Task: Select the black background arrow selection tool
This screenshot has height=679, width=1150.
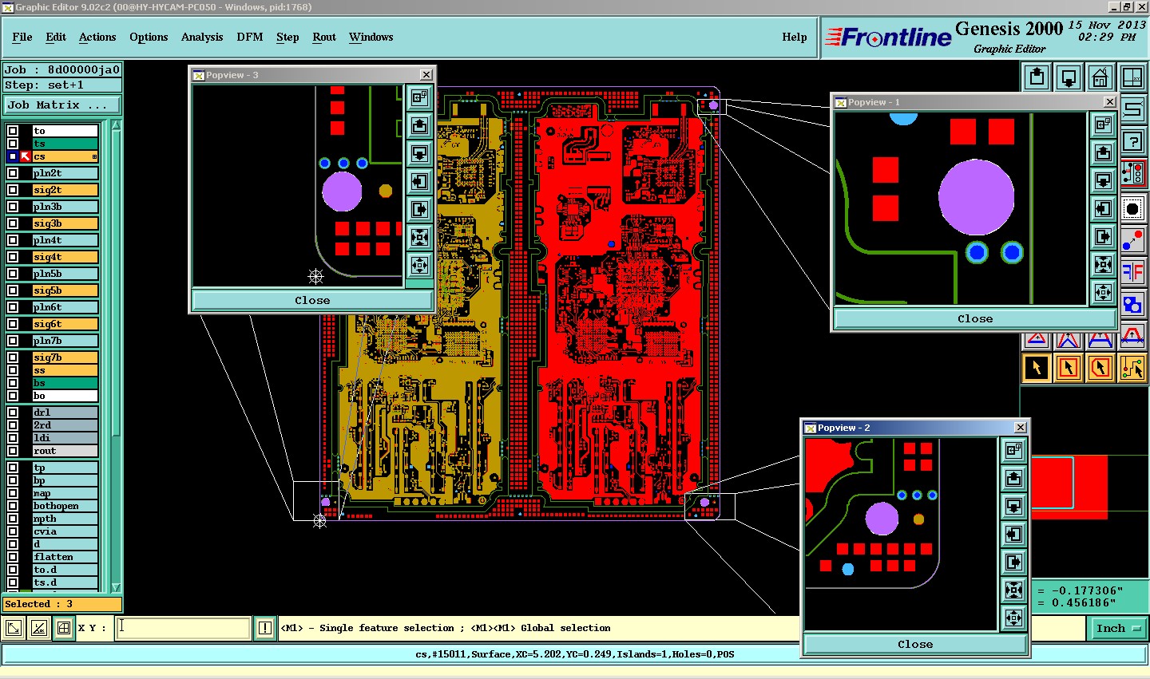Action: (x=1037, y=368)
